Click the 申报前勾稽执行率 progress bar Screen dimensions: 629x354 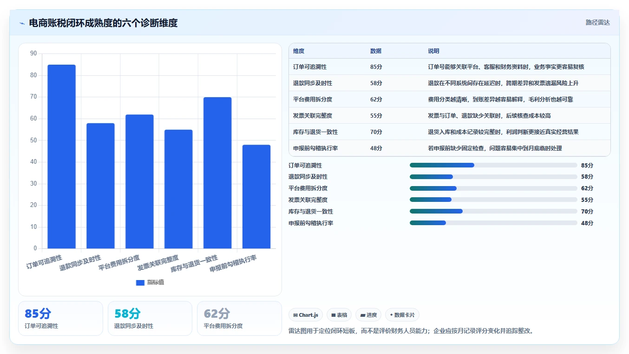click(493, 223)
